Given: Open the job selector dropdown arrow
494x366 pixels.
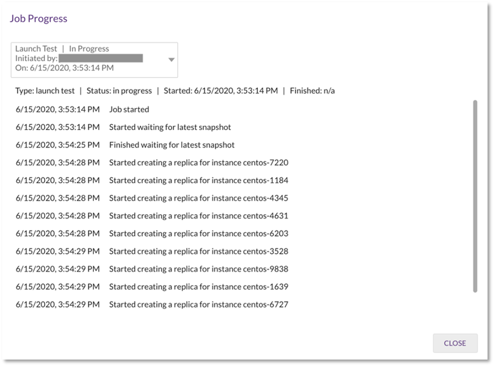Looking at the screenshot, I should click(171, 59).
